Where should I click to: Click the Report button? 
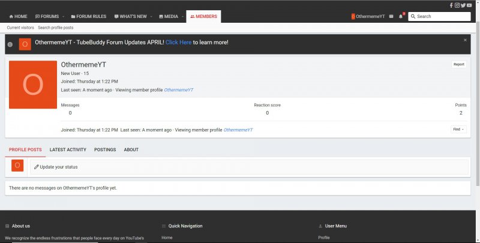coord(458,64)
